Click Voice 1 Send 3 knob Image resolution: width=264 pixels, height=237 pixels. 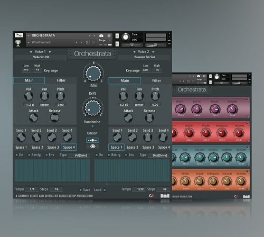pos(52,137)
